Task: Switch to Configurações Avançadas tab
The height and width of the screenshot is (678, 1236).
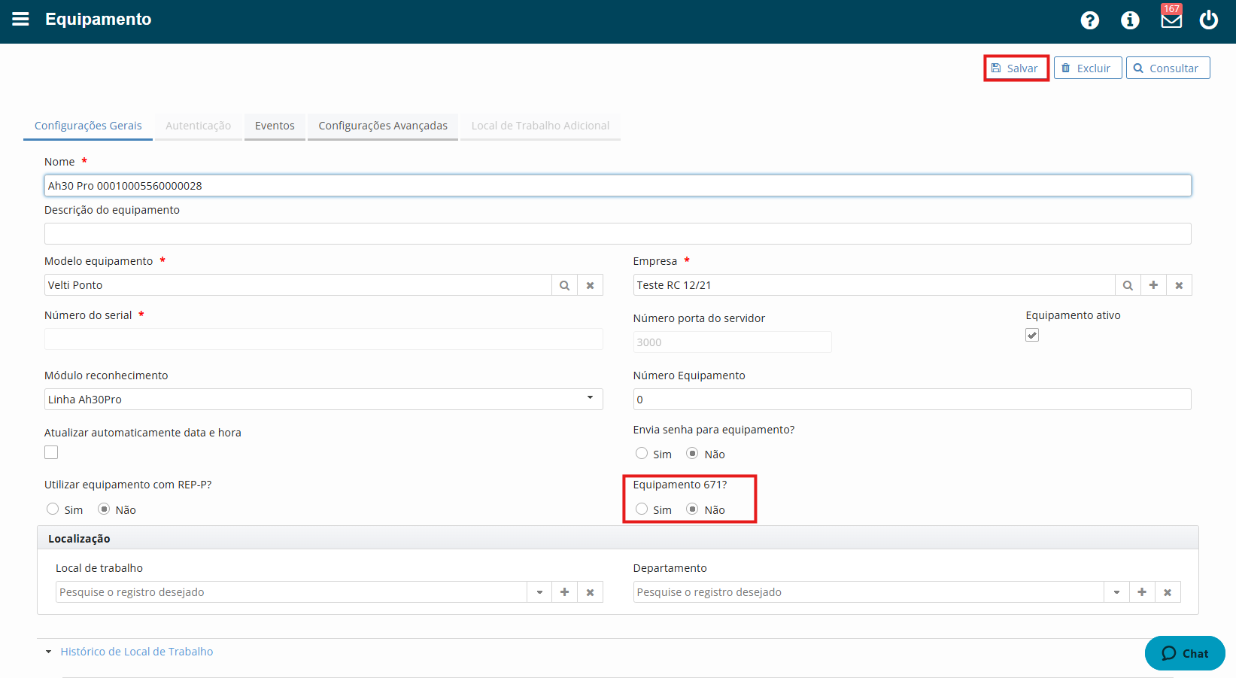Action: tap(383, 126)
